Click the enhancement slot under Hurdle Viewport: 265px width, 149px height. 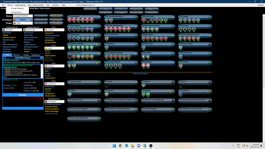tap(107, 94)
